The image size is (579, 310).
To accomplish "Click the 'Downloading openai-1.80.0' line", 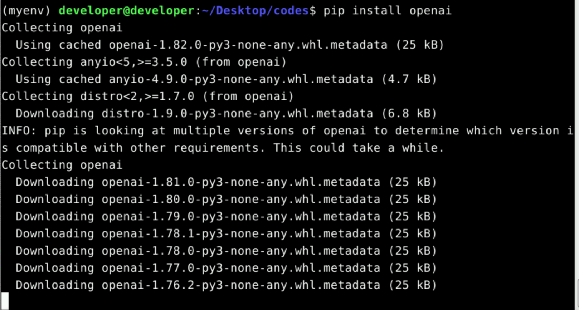I will [226, 200].
